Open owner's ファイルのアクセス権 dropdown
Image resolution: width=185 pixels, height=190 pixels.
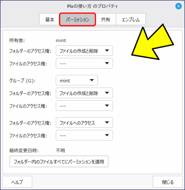tap(84, 63)
